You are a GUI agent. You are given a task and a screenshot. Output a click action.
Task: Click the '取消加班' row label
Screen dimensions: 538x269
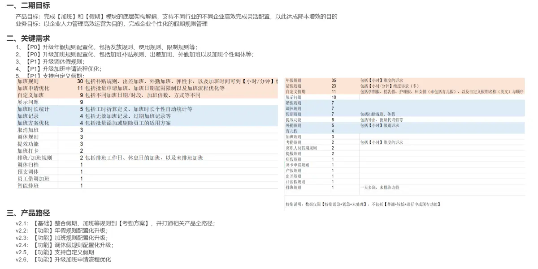[x=28, y=130]
